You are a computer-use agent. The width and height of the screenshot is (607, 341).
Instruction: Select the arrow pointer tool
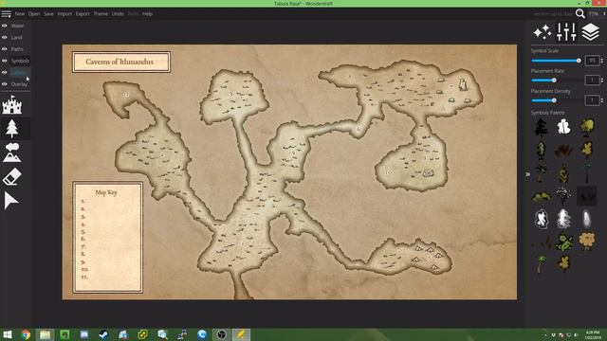11,201
